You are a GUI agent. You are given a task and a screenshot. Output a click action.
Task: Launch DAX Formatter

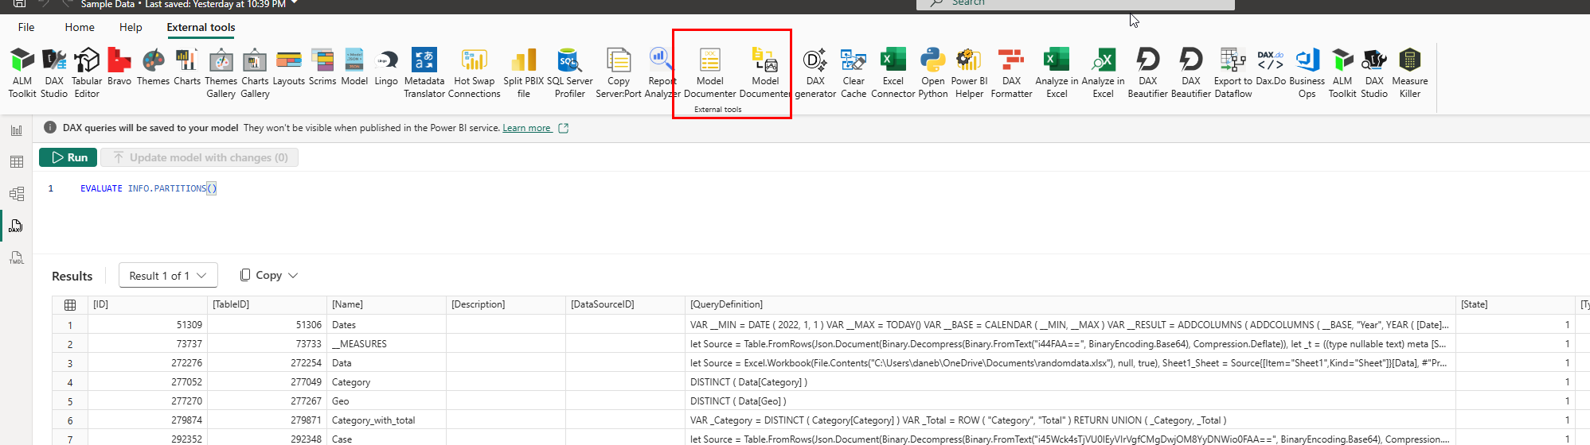pos(1011,72)
